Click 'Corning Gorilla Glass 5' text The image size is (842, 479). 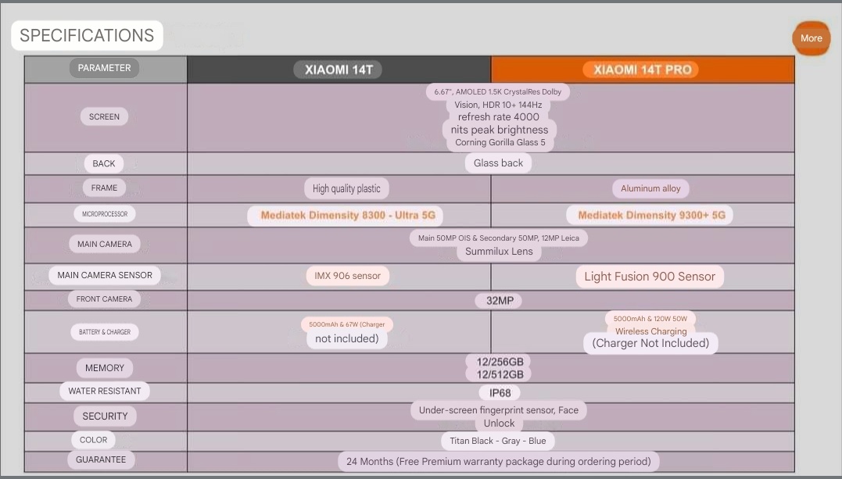tap(500, 142)
